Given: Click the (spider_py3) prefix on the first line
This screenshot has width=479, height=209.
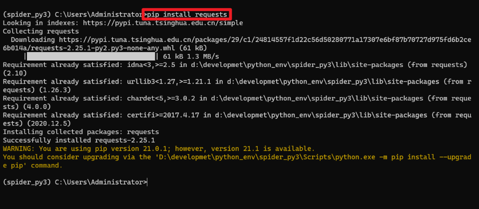Looking at the screenshot, I should 27,14.
